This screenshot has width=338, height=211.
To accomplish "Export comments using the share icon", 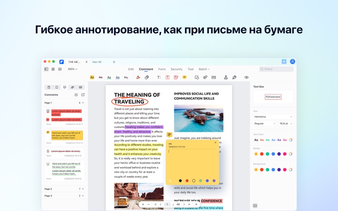I will 83,95.
